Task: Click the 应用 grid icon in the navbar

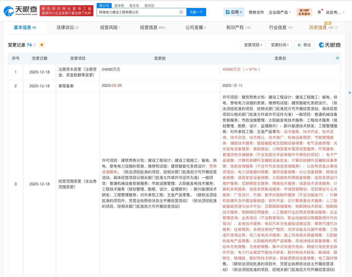Action: [227, 12]
